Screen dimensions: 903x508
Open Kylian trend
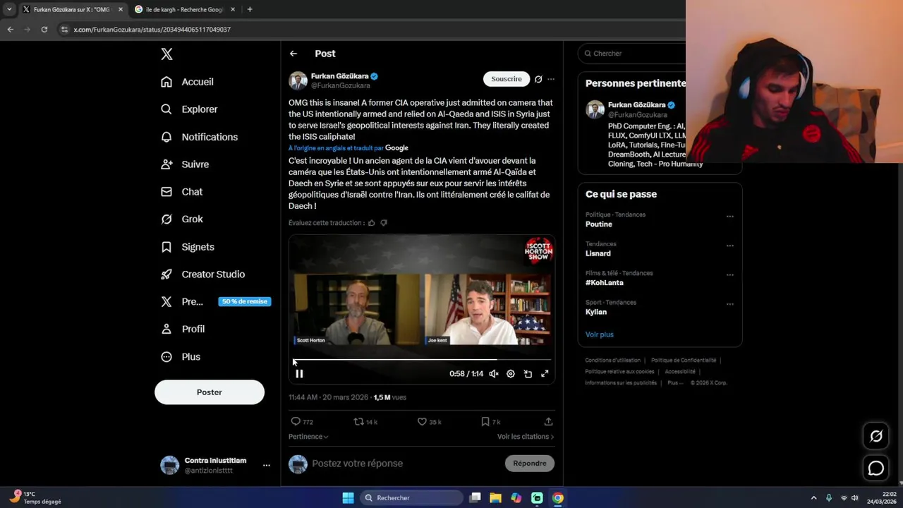point(596,312)
